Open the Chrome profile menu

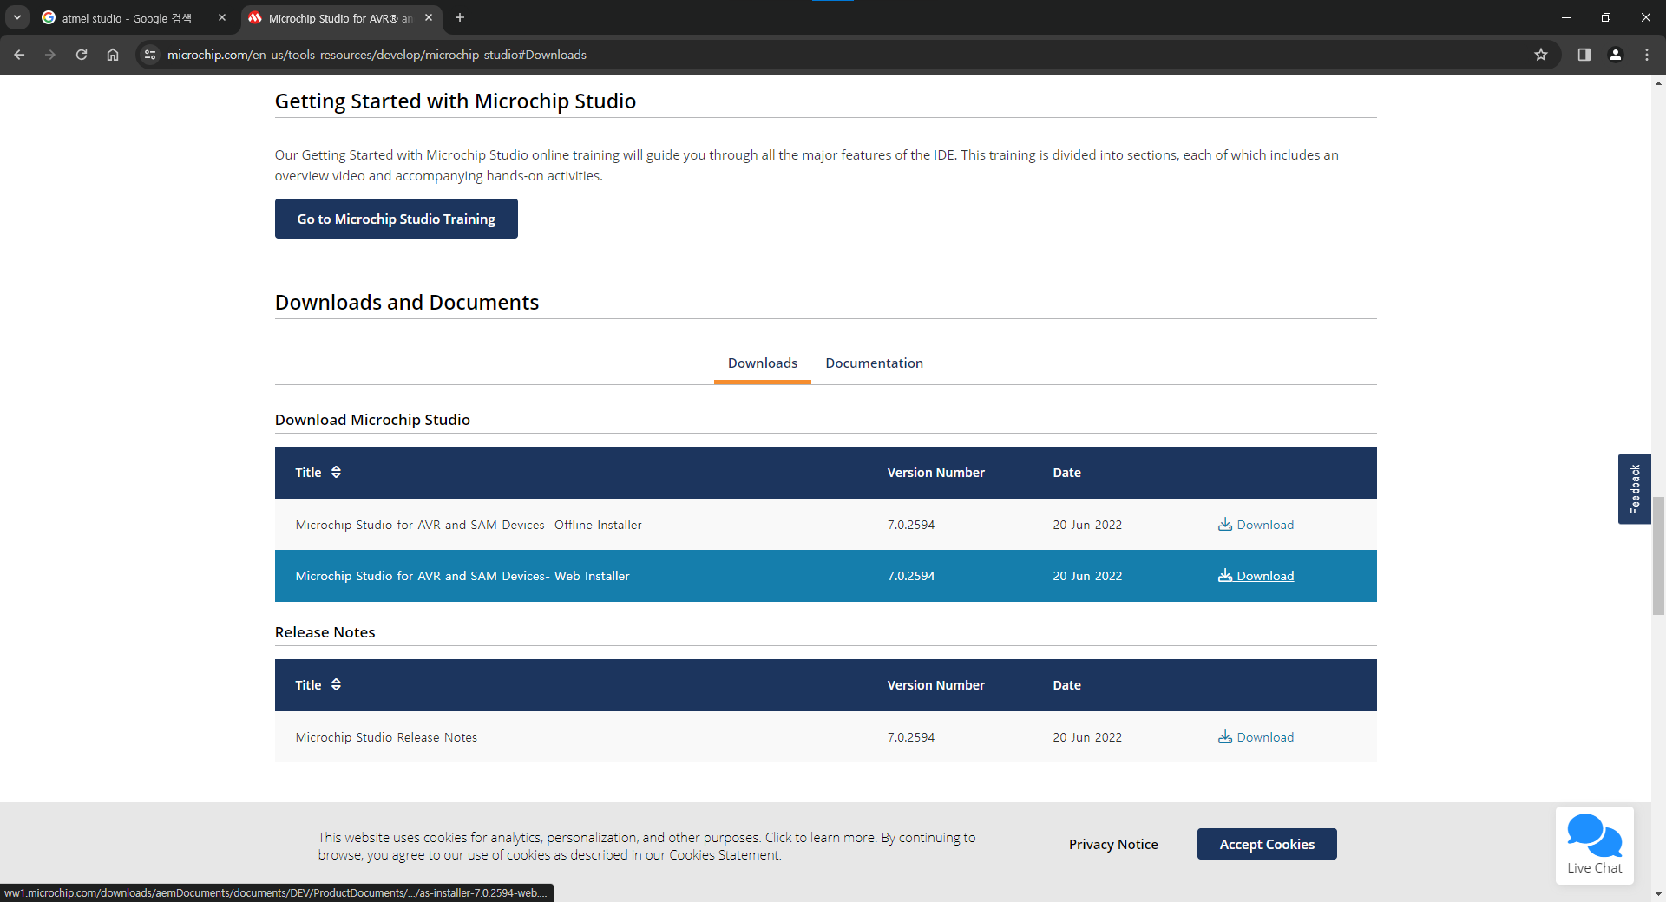point(1616,55)
